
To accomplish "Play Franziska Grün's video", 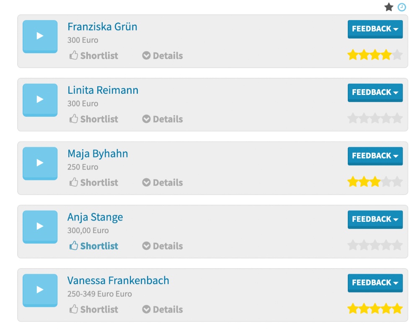I will coord(40,36).
